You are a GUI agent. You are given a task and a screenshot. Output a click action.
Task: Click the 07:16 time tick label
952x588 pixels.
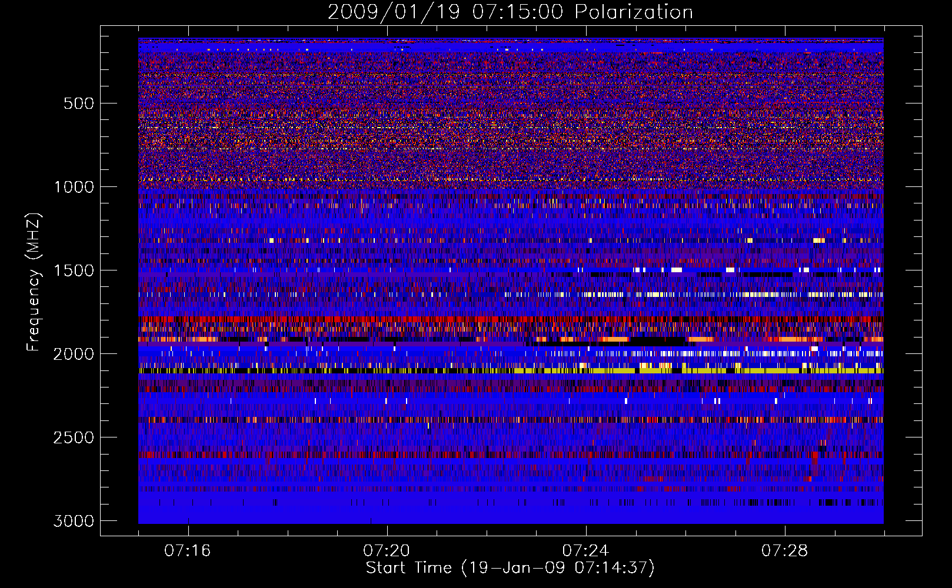pyautogui.click(x=188, y=550)
